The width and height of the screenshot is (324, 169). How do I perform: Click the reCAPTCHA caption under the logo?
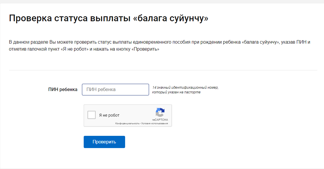pyautogui.click(x=160, y=120)
